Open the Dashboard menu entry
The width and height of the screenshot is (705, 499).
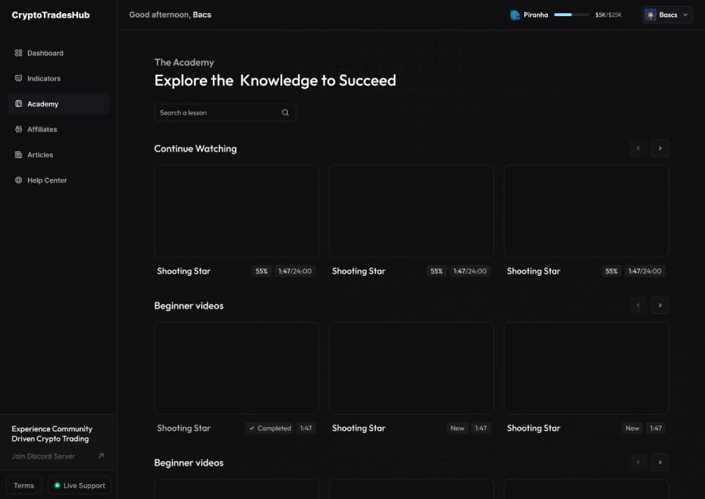point(46,53)
